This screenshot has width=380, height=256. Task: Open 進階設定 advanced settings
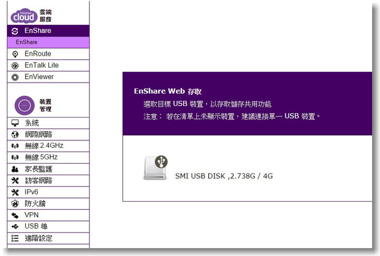click(x=48, y=238)
